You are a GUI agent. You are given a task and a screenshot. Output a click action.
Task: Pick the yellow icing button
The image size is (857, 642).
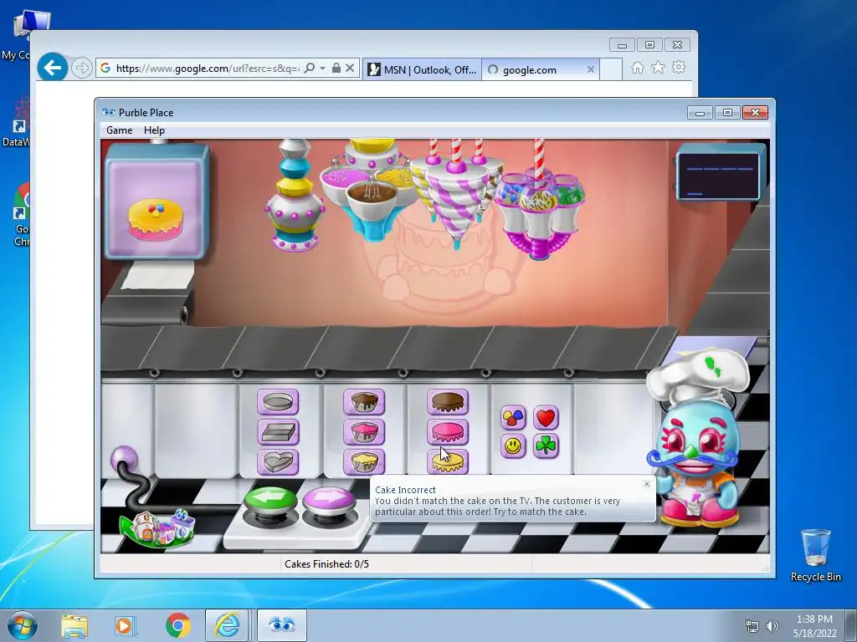[448, 462]
